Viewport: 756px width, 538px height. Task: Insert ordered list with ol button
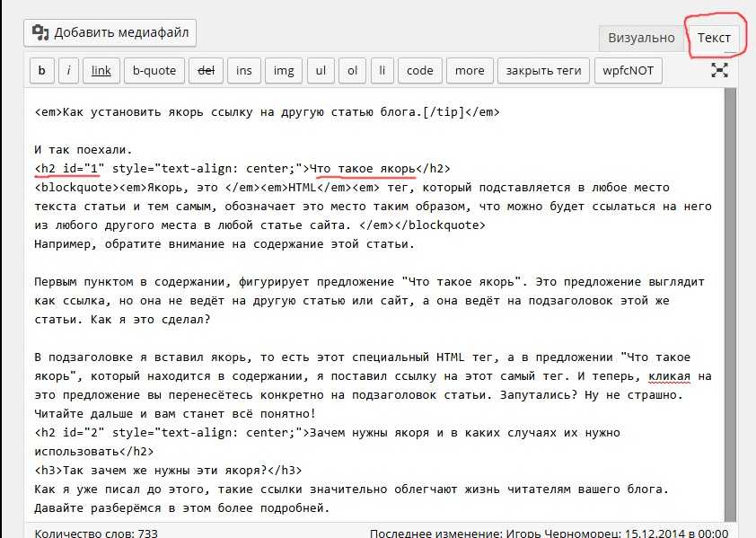pos(352,70)
